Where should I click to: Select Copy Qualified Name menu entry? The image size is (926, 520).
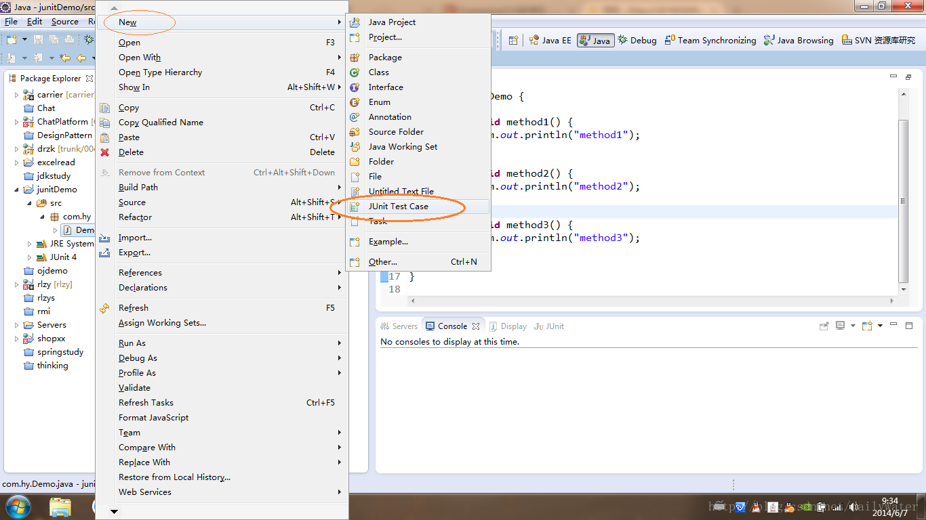[x=222, y=123]
